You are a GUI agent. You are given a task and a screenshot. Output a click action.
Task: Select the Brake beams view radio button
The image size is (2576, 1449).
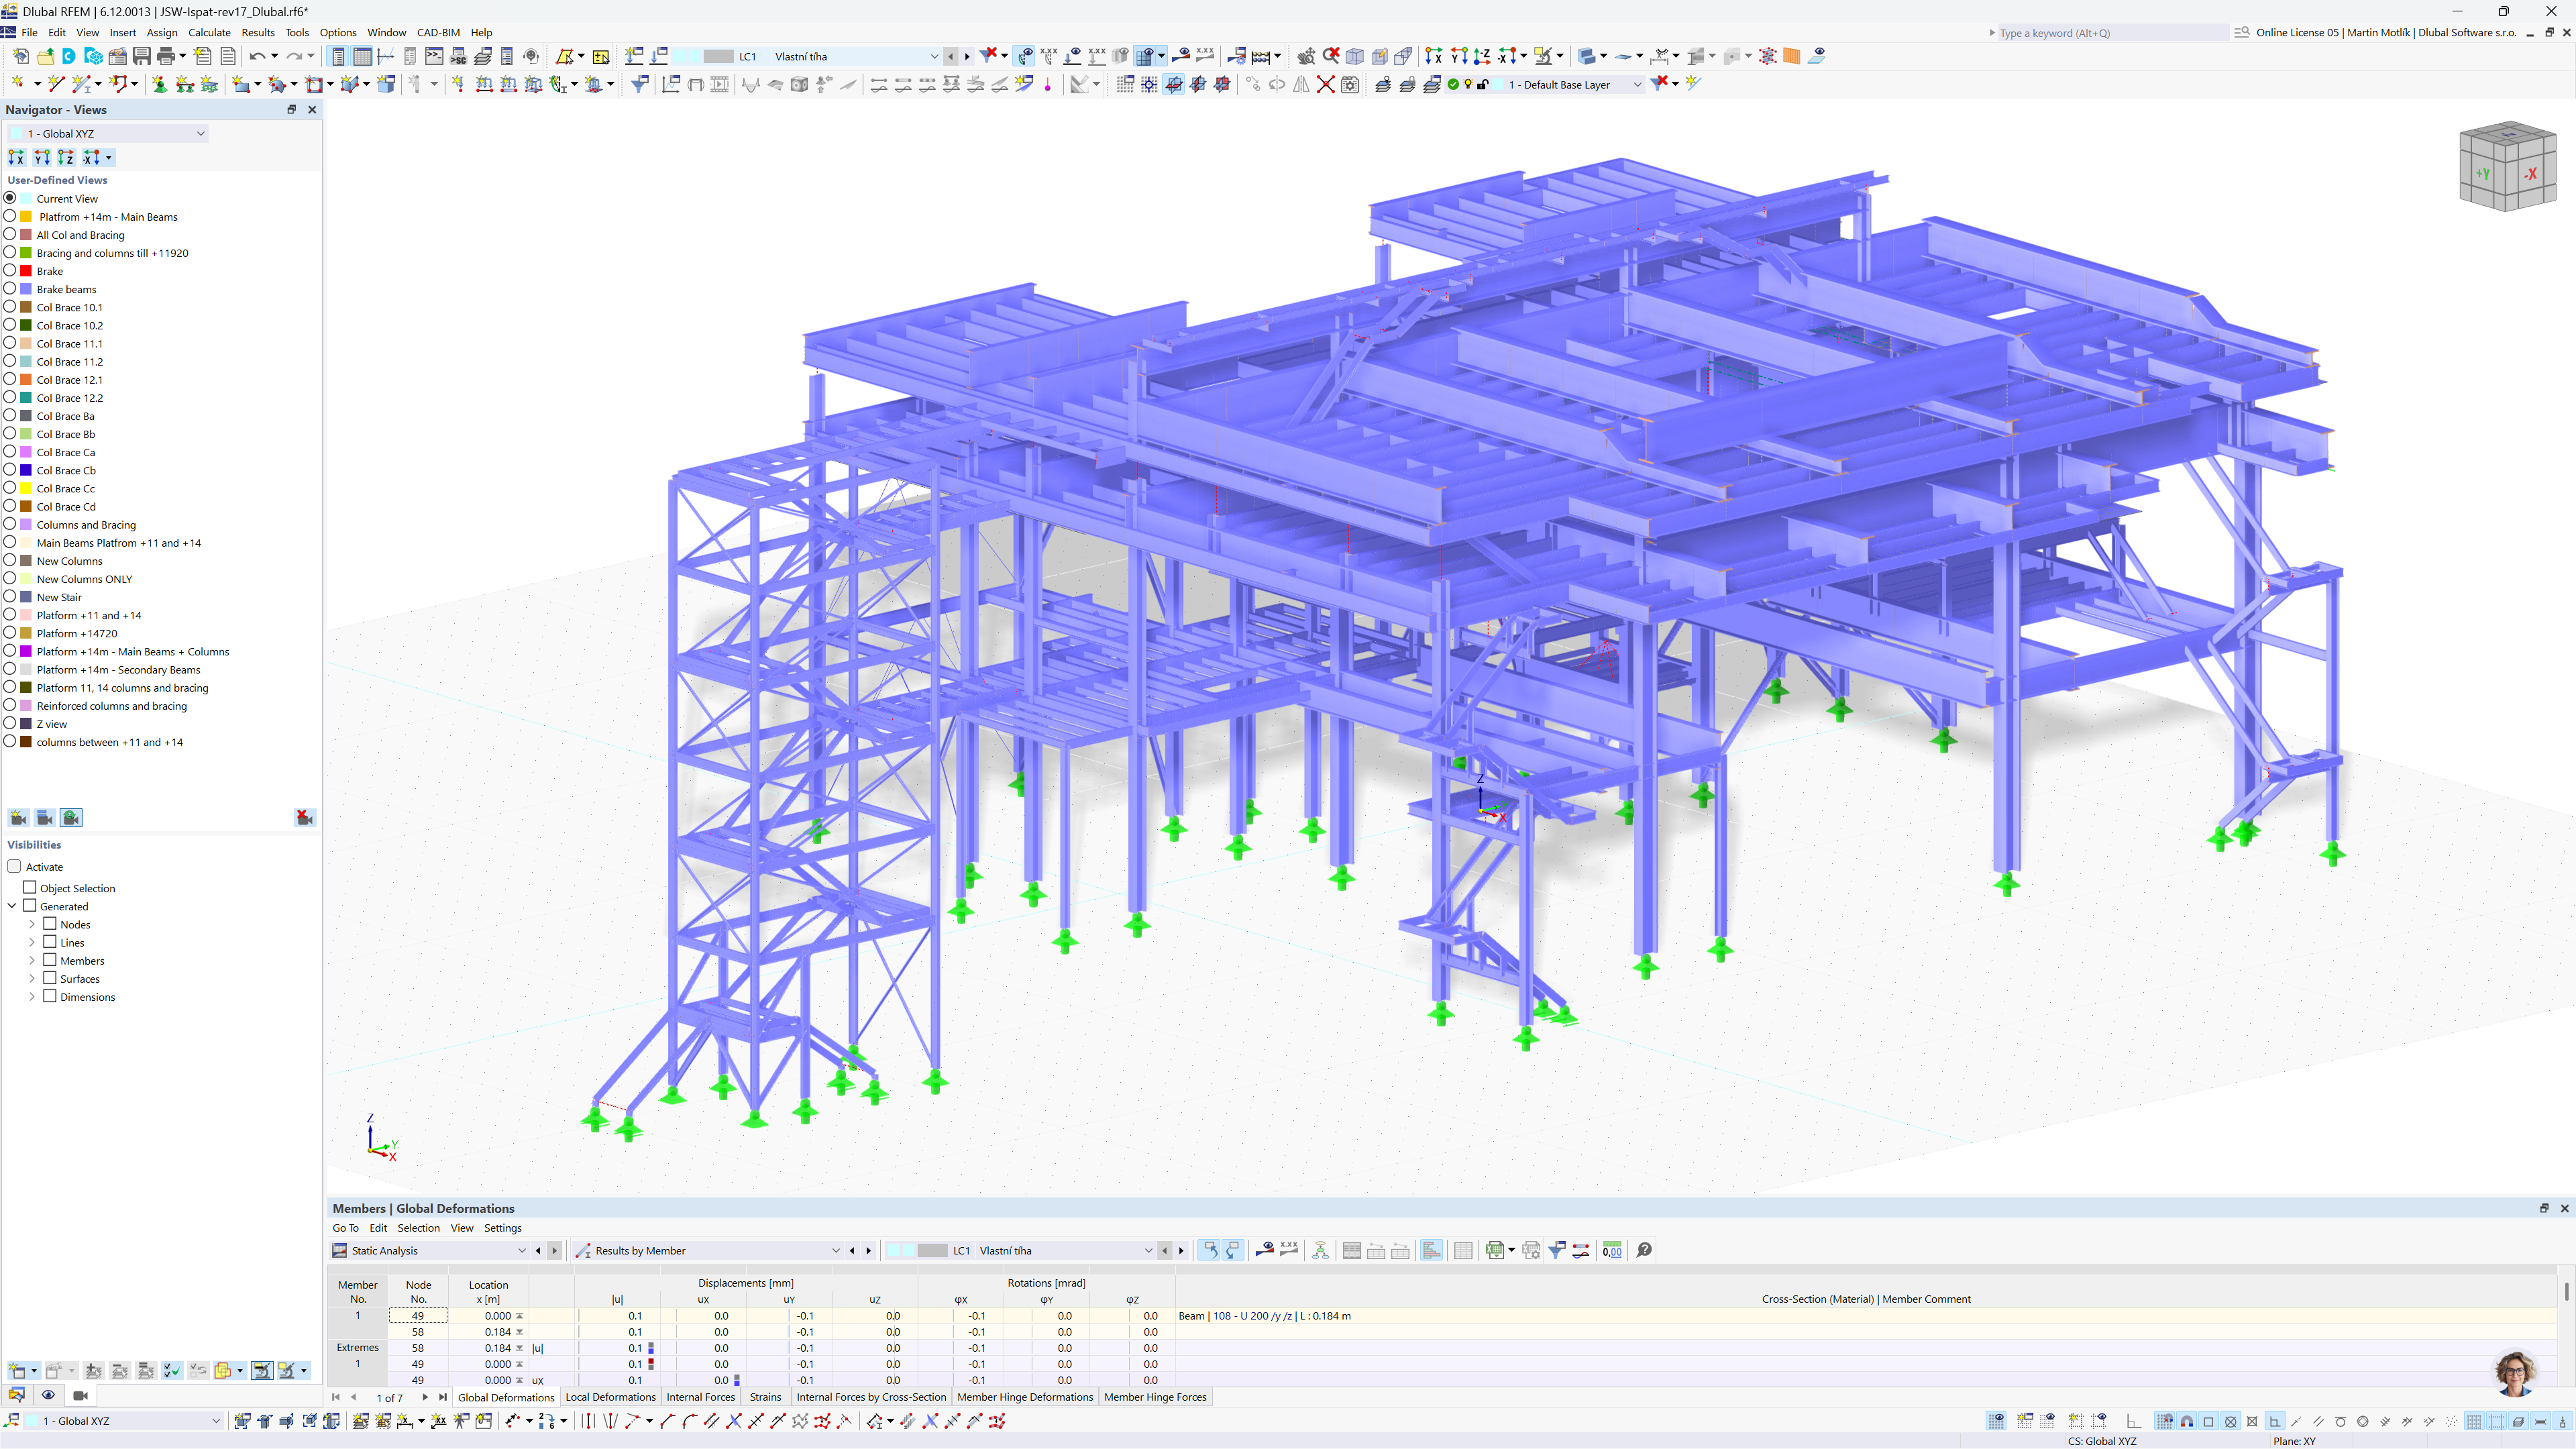[x=10, y=289]
